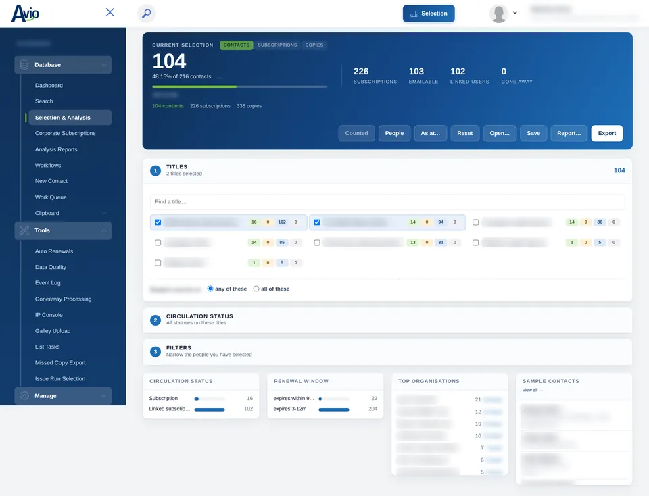Click the Database section icon

tap(24, 64)
